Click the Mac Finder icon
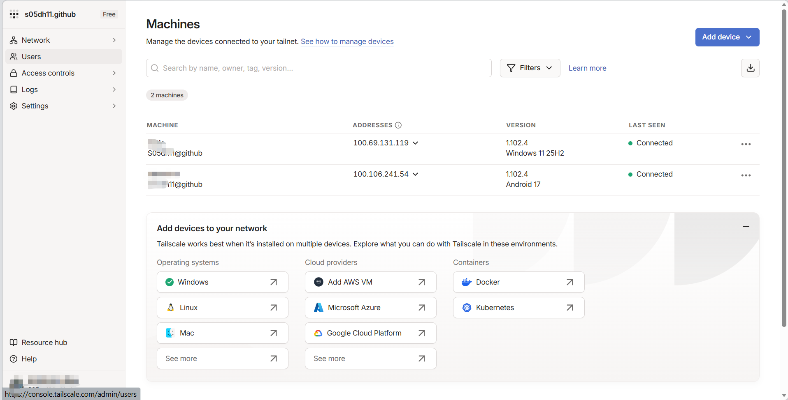Screen dimensions: 788x400 pos(170,333)
